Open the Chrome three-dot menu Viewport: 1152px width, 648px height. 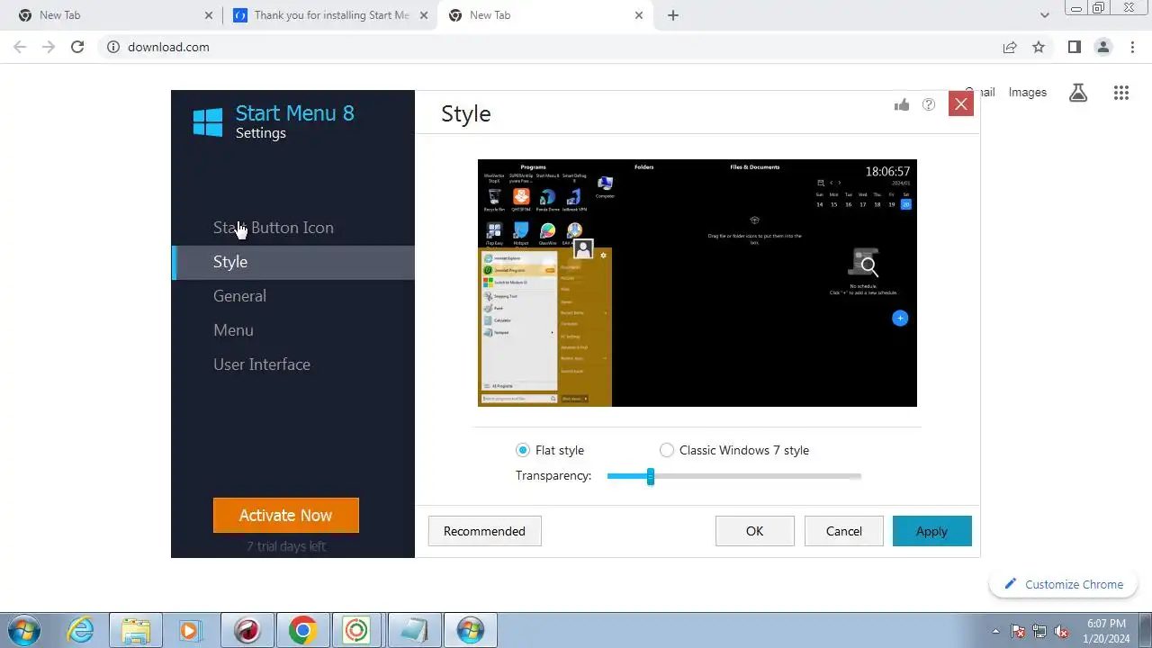coord(1131,47)
